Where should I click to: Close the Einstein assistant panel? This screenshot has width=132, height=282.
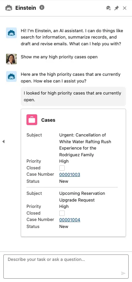(125, 8)
